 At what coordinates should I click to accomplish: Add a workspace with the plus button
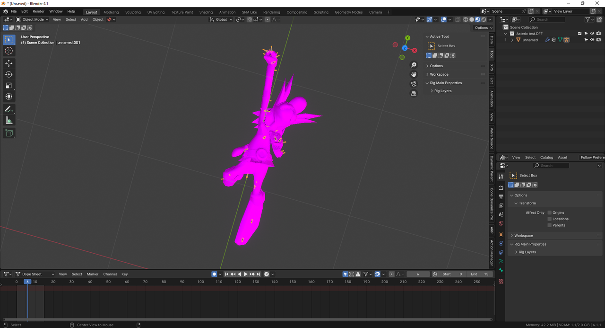(x=389, y=12)
